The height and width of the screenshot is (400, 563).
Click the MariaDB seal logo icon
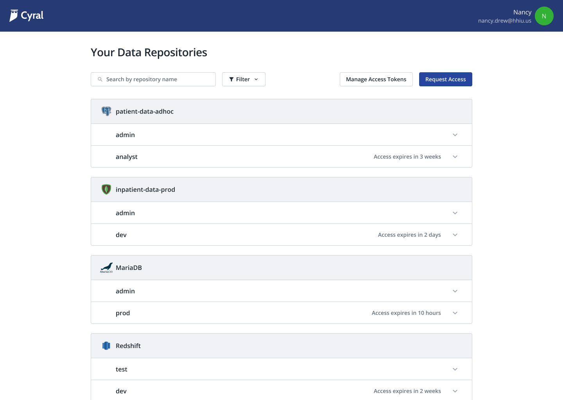click(x=106, y=268)
